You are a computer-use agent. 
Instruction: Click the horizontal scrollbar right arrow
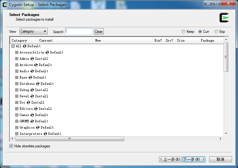220,139
